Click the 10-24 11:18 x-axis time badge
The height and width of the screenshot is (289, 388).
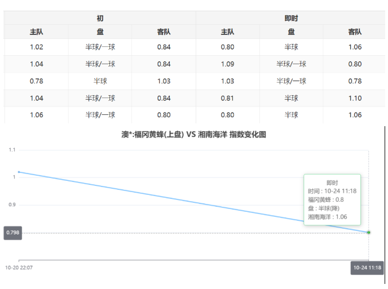click(367, 268)
